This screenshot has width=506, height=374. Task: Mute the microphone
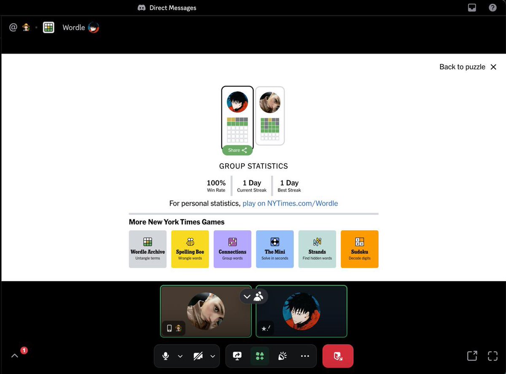click(x=166, y=356)
